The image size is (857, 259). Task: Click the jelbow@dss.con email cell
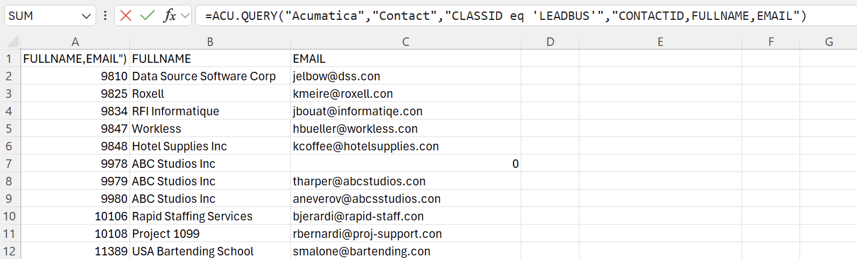click(x=405, y=77)
